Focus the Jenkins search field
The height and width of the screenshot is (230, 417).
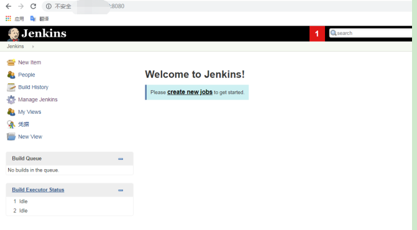(x=371, y=33)
